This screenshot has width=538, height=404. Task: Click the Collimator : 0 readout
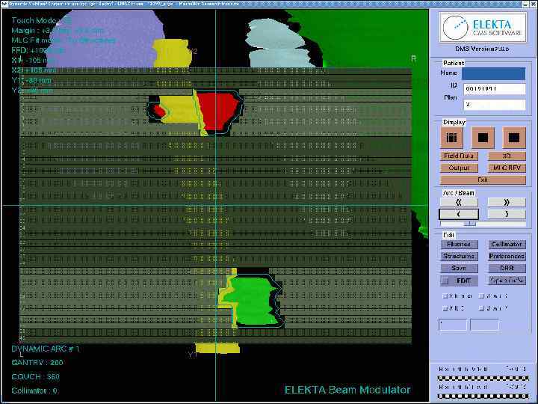point(34,391)
